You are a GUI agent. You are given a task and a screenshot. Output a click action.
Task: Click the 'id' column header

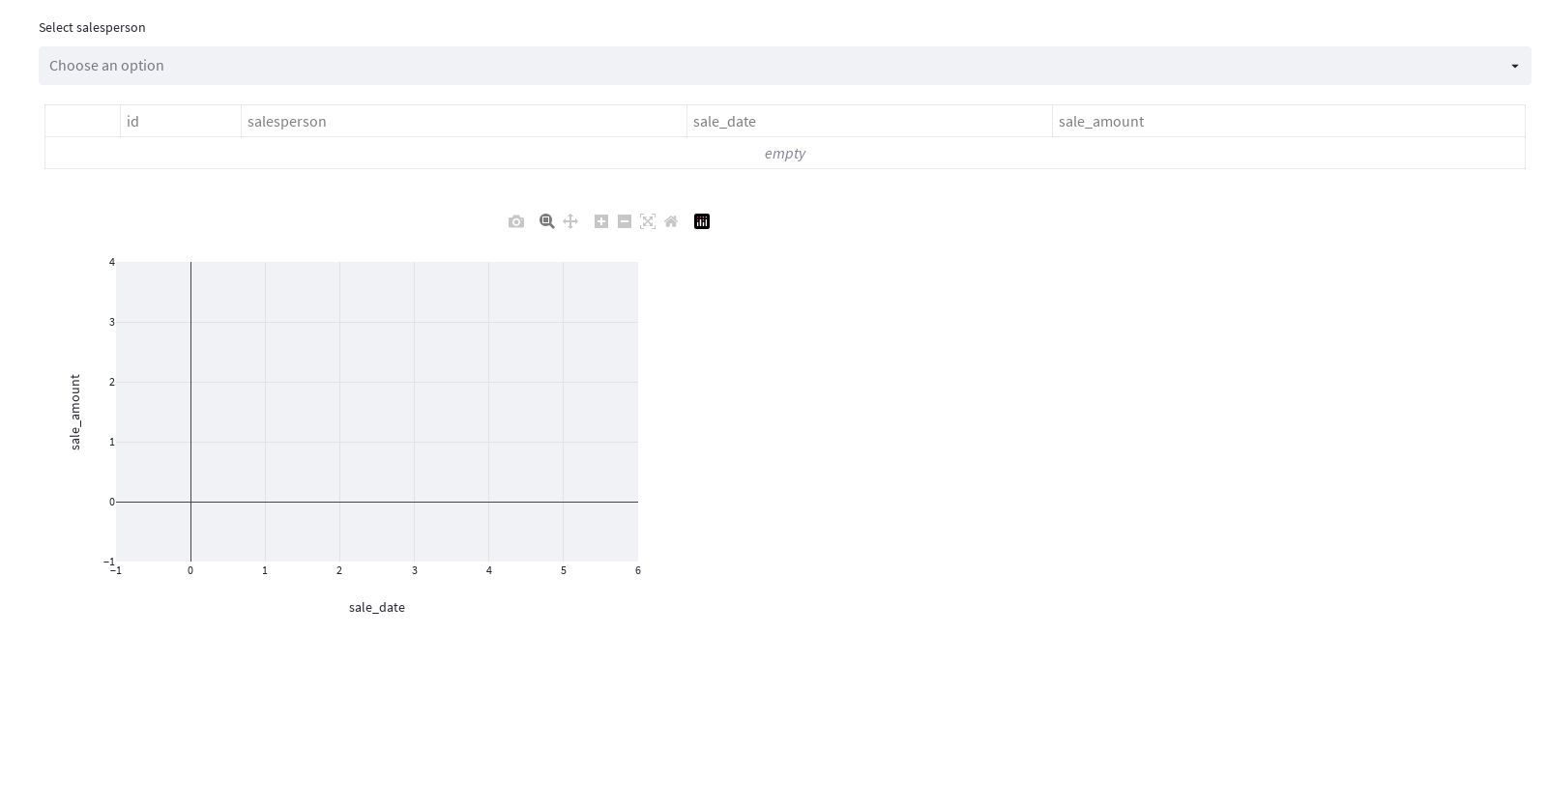181,121
